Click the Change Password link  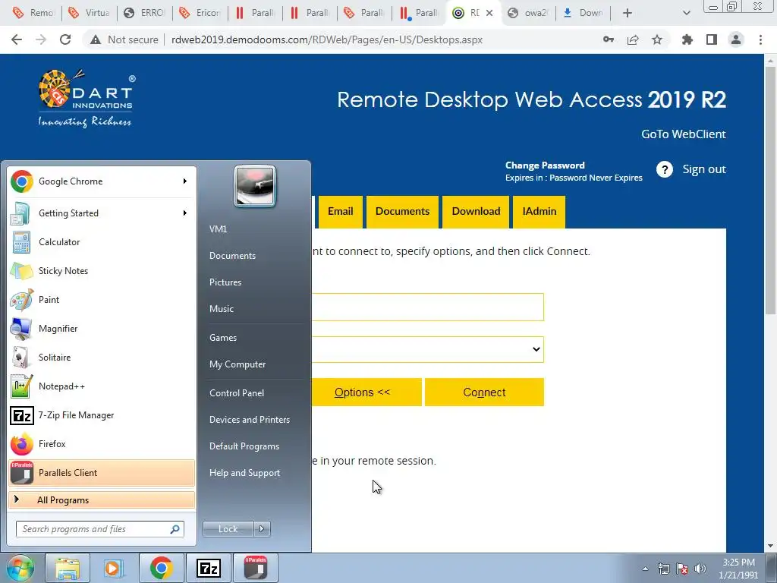coord(545,165)
